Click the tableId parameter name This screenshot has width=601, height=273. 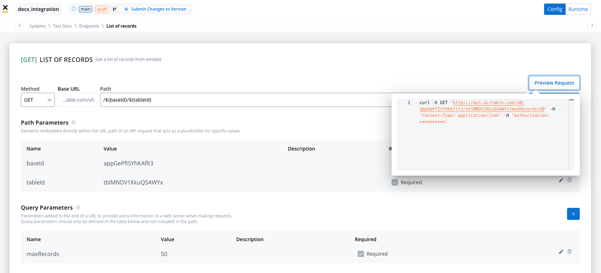36,182
